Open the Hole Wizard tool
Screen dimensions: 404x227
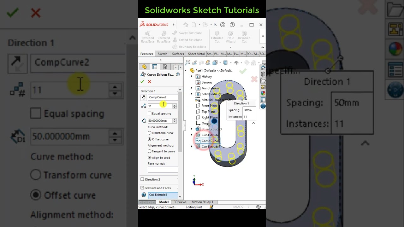(231, 37)
